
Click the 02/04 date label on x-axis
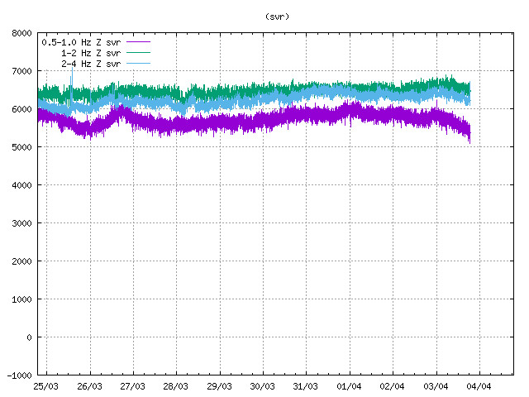point(392,386)
